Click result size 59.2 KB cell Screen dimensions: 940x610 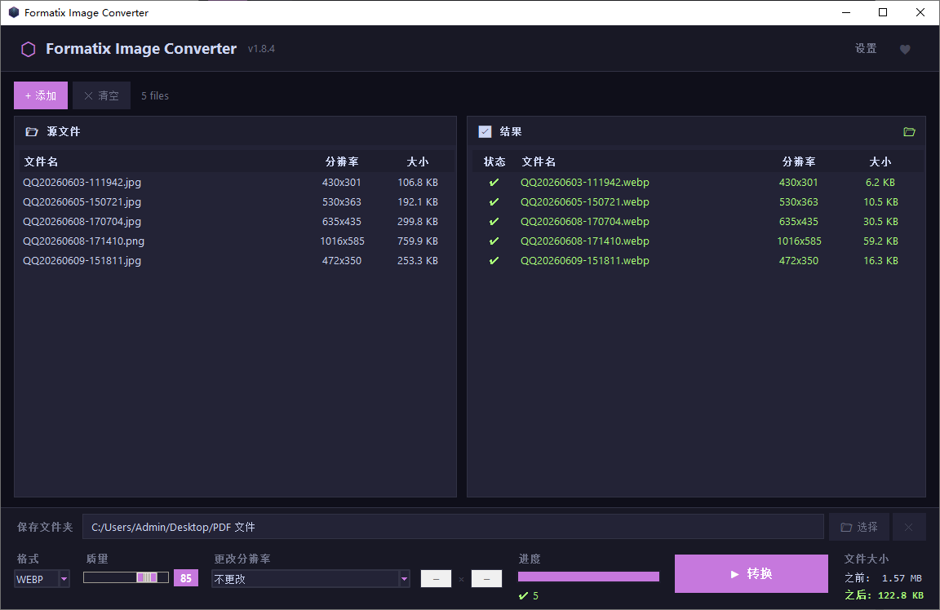(880, 241)
